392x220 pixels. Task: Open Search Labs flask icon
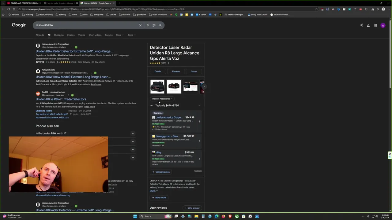point(368,25)
